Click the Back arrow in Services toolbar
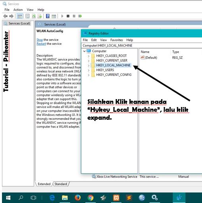This screenshot has height=203, width=202. point(5,16)
